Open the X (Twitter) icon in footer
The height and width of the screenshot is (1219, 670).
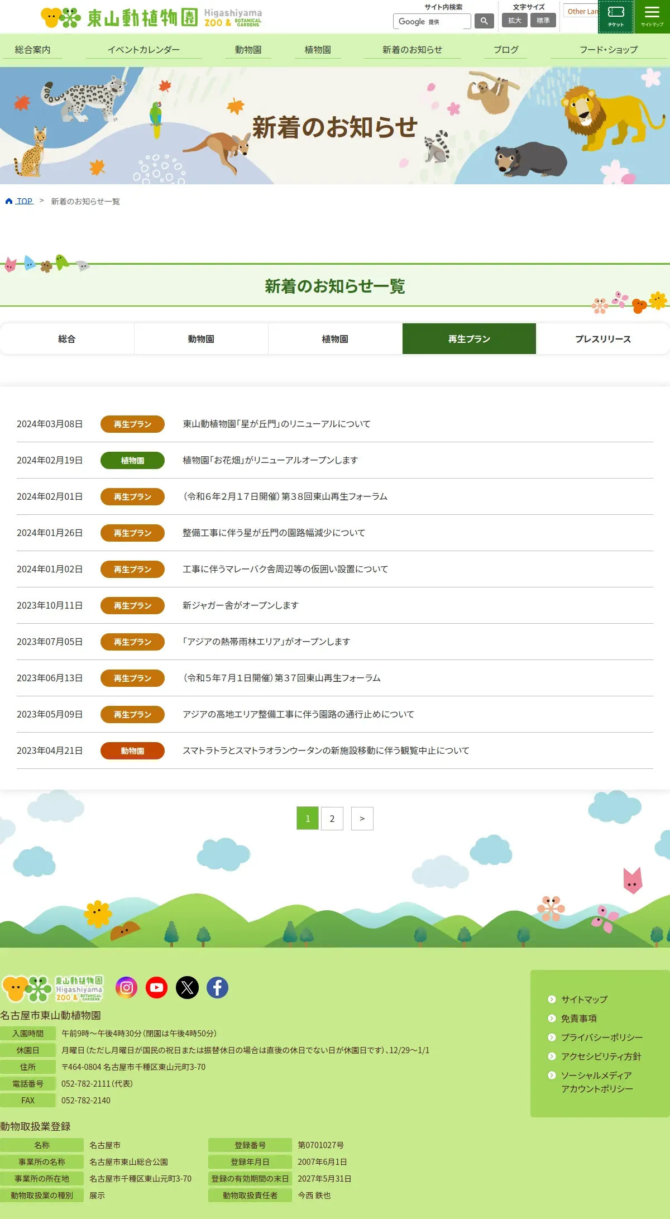[x=187, y=987]
